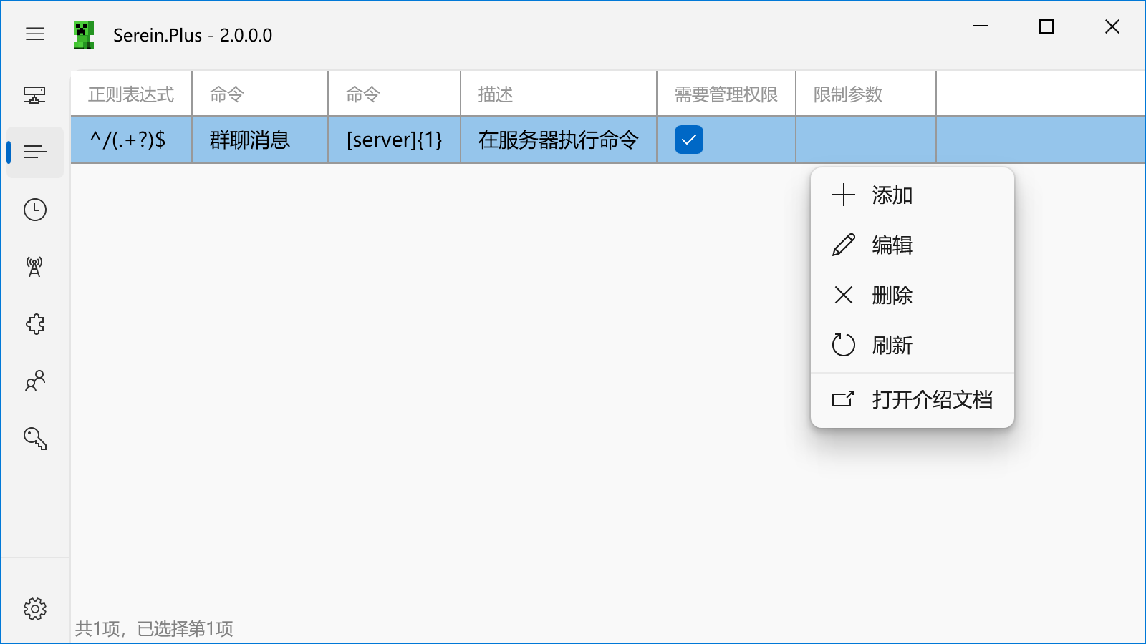1146x644 pixels.
Task: Click the Serein.Plus - 2.0.0.0 title text
Action: (x=193, y=35)
